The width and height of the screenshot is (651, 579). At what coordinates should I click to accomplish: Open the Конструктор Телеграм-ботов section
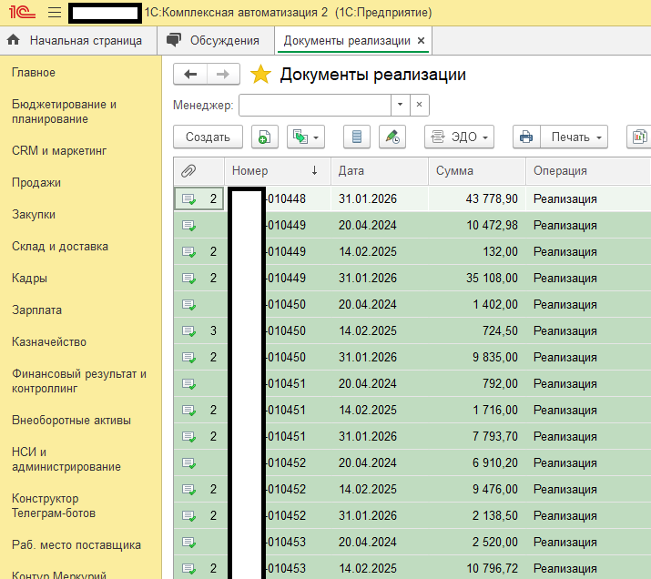pyautogui.click(x=54, y=505)
